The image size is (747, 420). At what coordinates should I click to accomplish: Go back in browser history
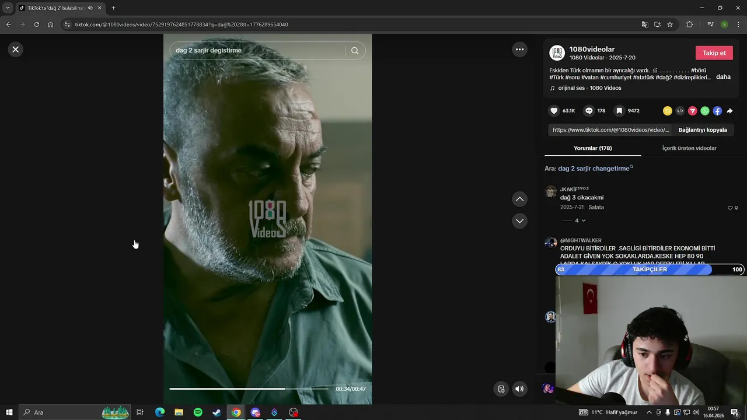coord(8,24)
